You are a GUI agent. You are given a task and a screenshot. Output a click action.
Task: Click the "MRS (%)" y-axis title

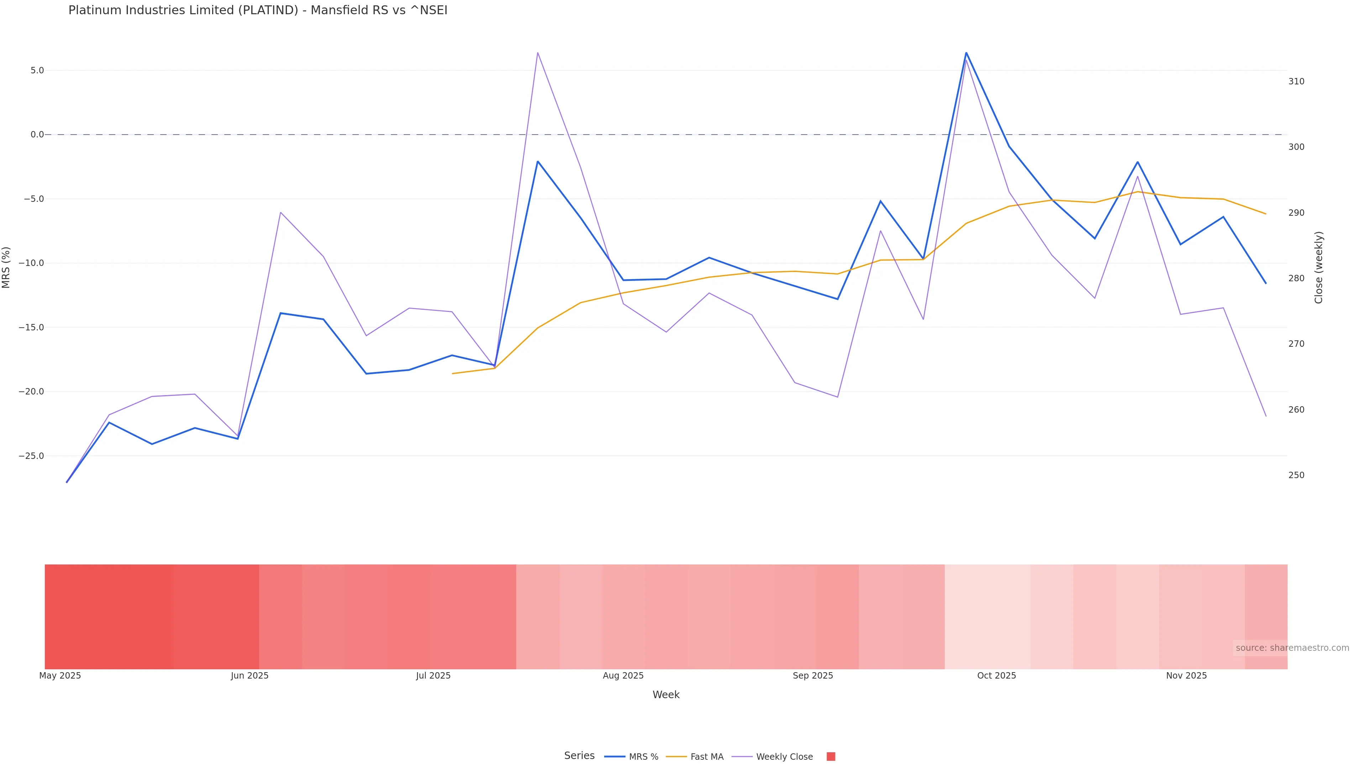click(6, 267)
